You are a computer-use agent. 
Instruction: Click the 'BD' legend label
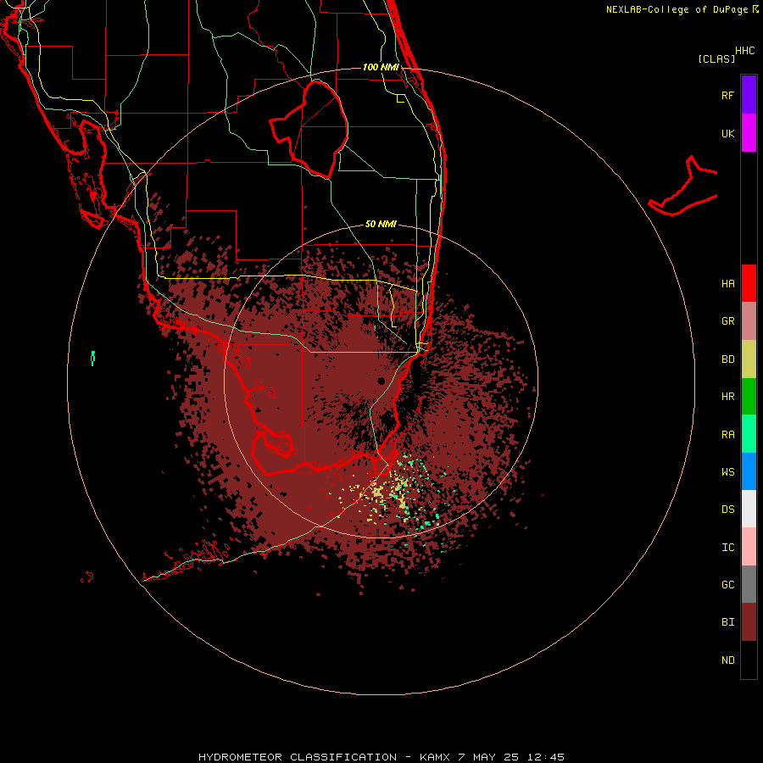click(727, 359)
